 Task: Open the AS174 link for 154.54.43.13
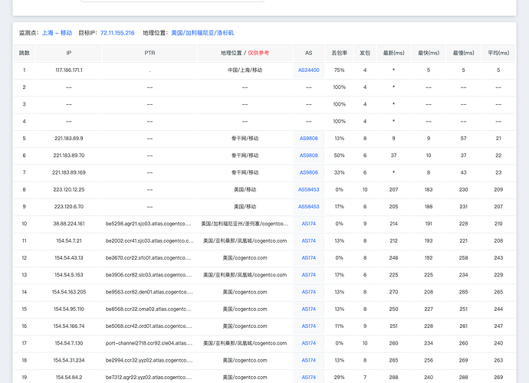click(x=309, y=258)
